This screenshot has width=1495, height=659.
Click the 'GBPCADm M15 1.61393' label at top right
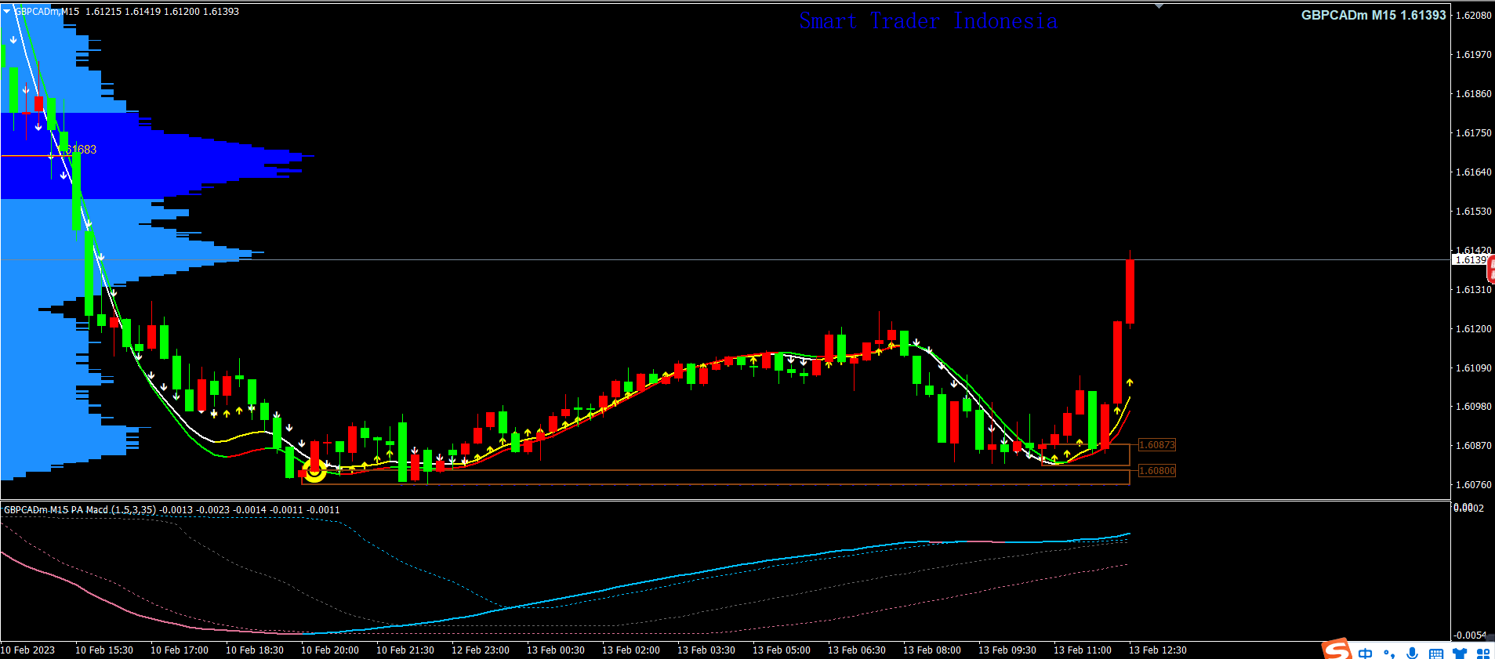[1373, 15]
